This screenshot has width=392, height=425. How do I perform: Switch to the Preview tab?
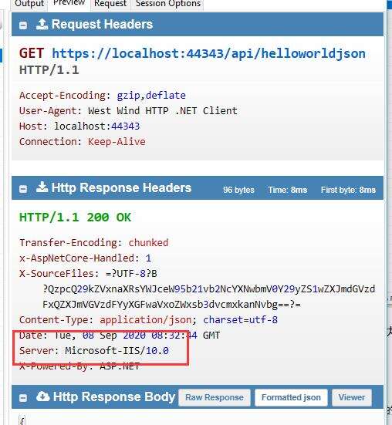click(x=69, y=3)
